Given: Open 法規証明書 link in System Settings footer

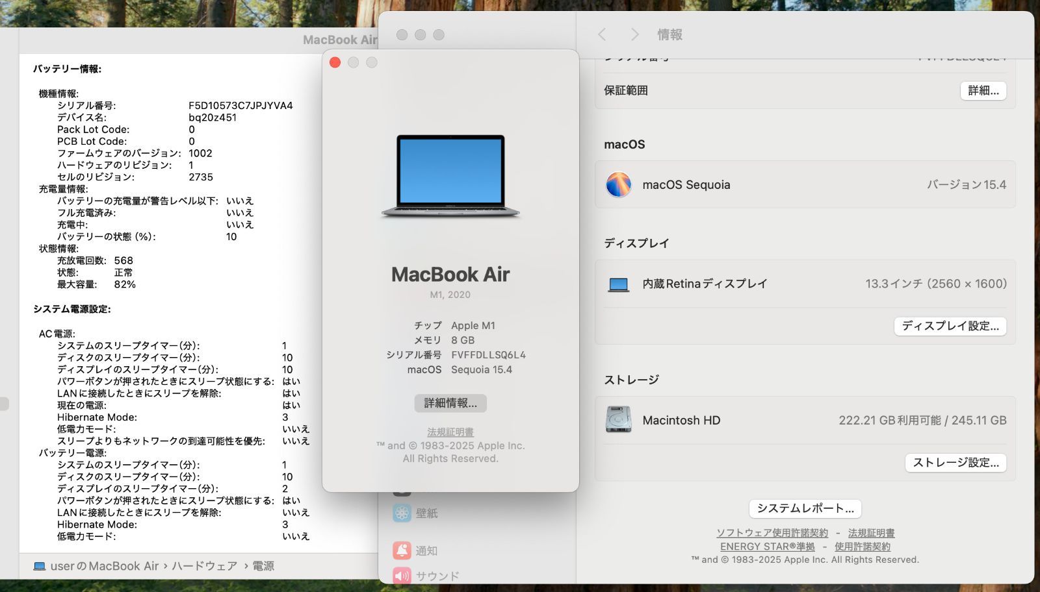Looking at the screenshot, I should 871,533.
